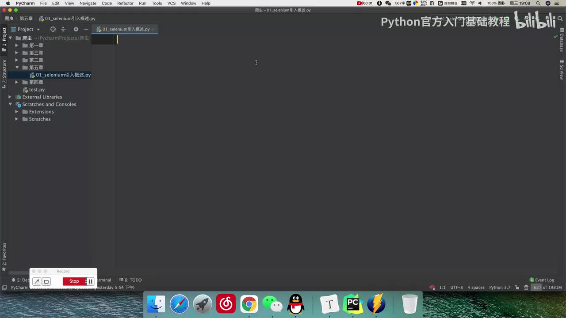Open the Tools menu

(157, 3)
